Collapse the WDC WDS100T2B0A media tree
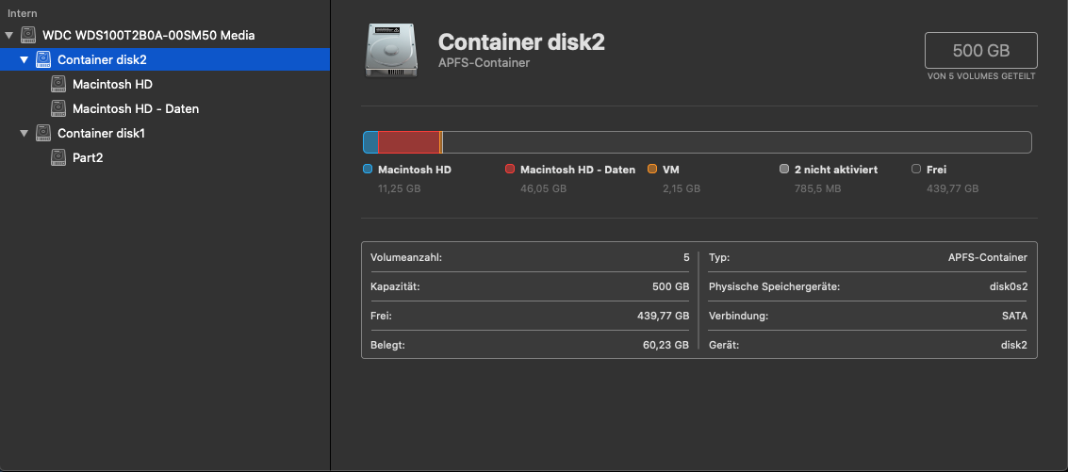 [9, 35]
